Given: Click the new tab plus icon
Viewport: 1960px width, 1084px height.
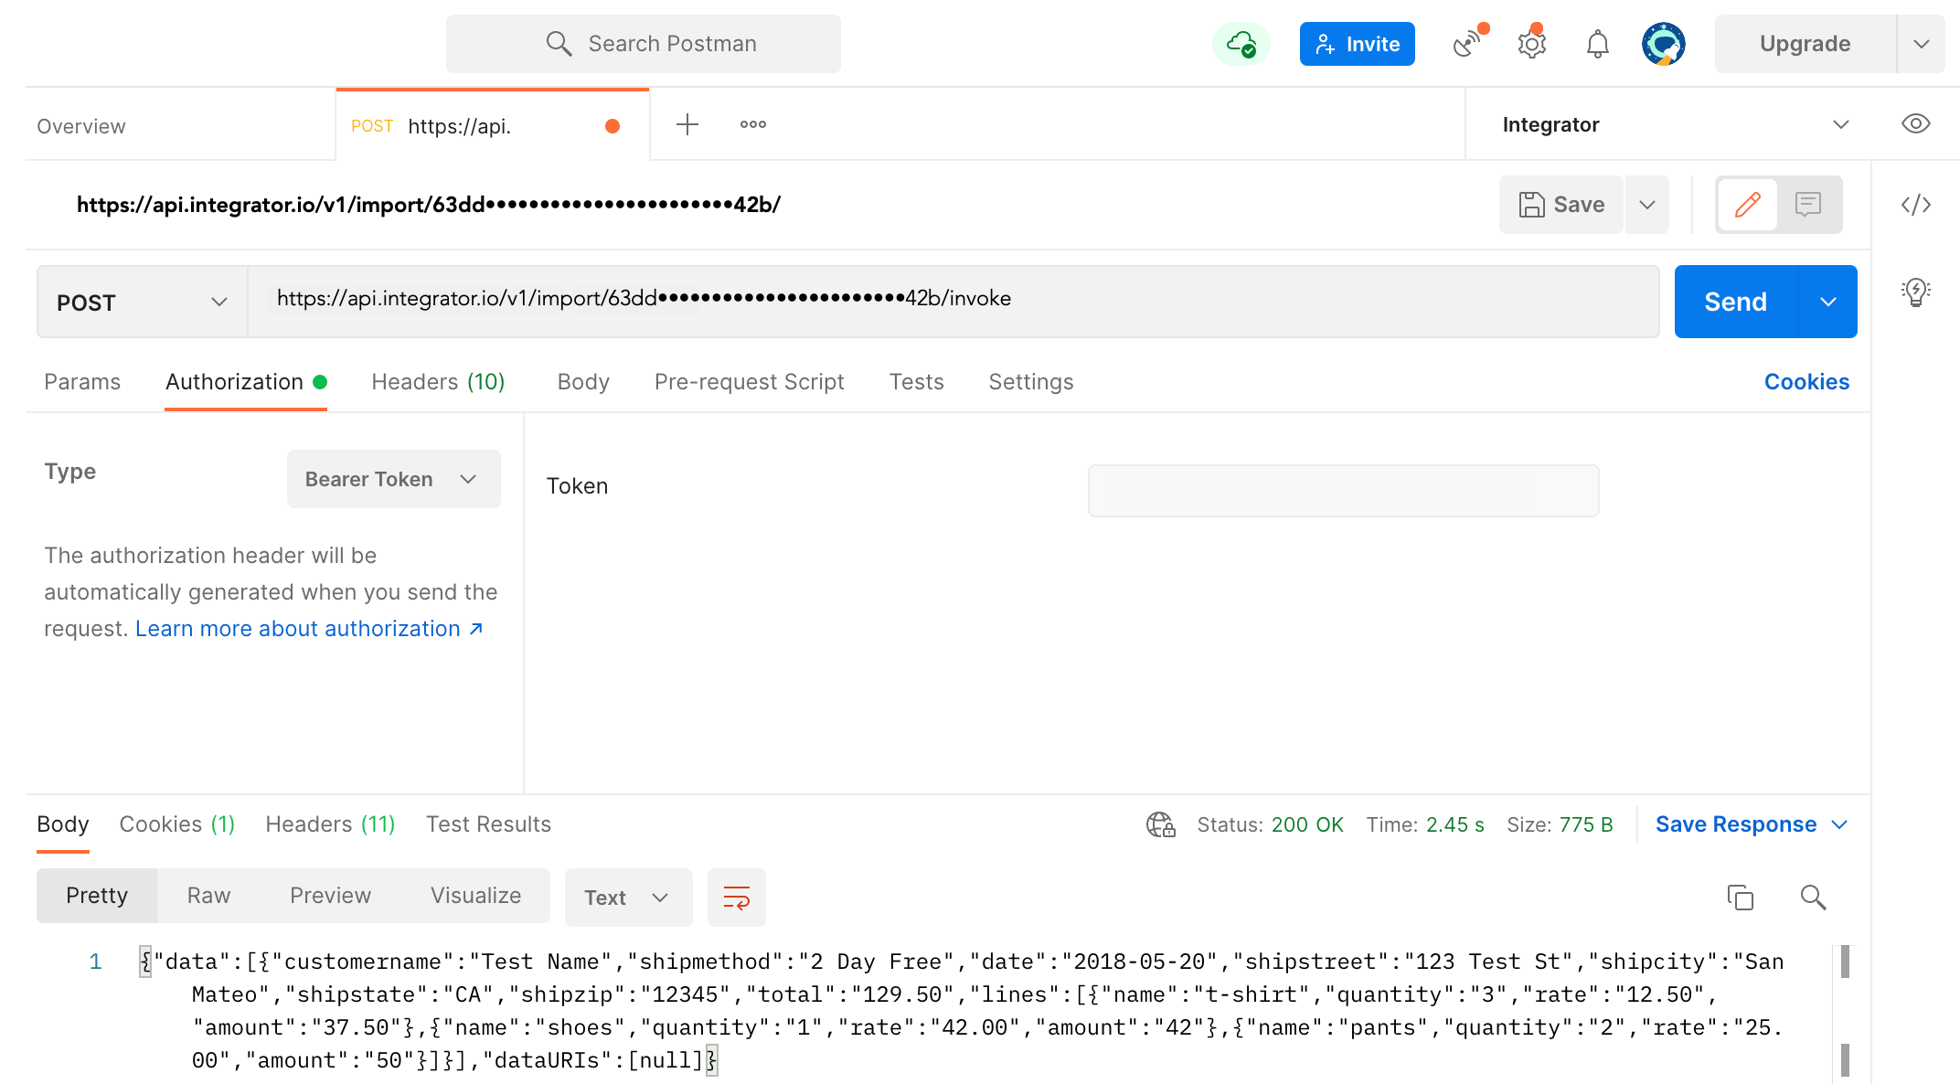Looking at the screenshot, I should 687,124.
